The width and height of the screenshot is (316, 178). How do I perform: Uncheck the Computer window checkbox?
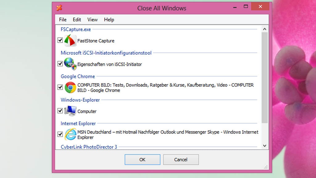pos(60,111)
